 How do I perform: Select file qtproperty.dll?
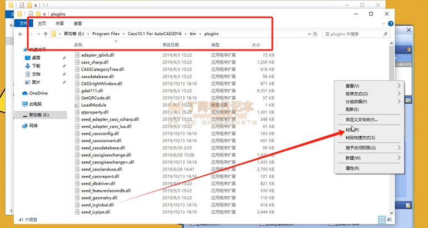click(x=94, y=112)
